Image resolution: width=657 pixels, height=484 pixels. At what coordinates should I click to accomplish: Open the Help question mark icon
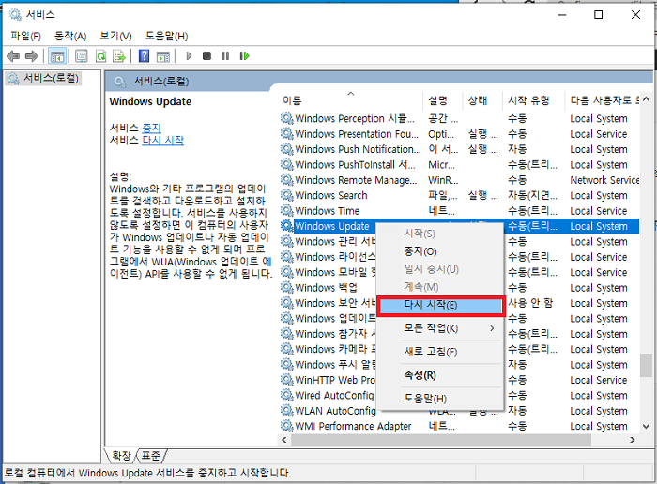tap(144, 55)
